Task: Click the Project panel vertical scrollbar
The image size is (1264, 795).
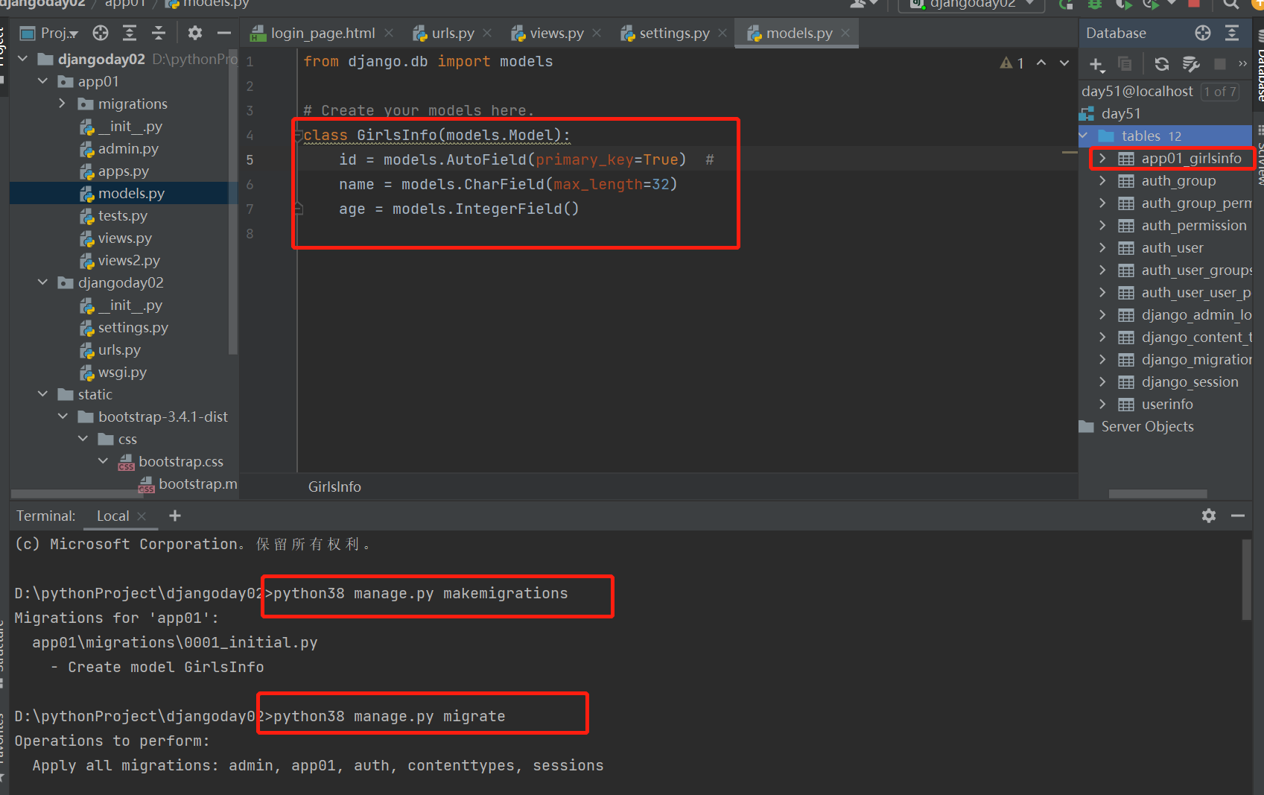Action: [233, 201]
